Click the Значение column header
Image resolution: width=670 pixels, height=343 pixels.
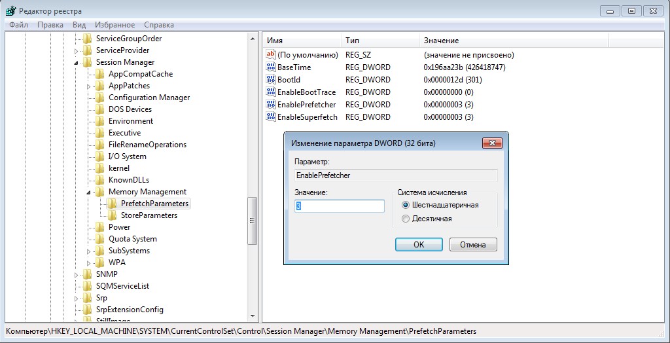click(514, 41)
